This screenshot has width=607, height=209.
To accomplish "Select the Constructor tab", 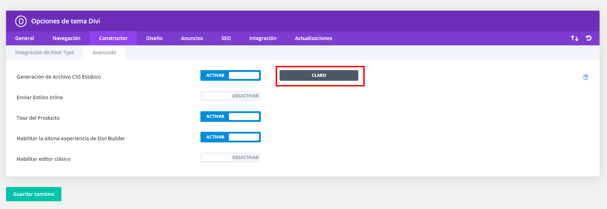I will [x=113, y=38].
